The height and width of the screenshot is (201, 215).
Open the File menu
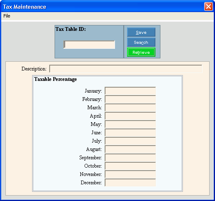[x=7, y=16]
